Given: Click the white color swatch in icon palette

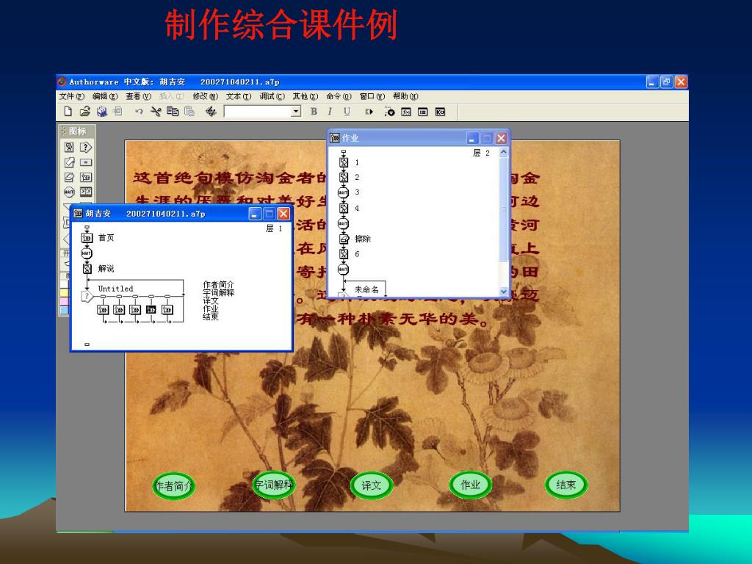Looking at the screenshot, I should coord(65,284).
